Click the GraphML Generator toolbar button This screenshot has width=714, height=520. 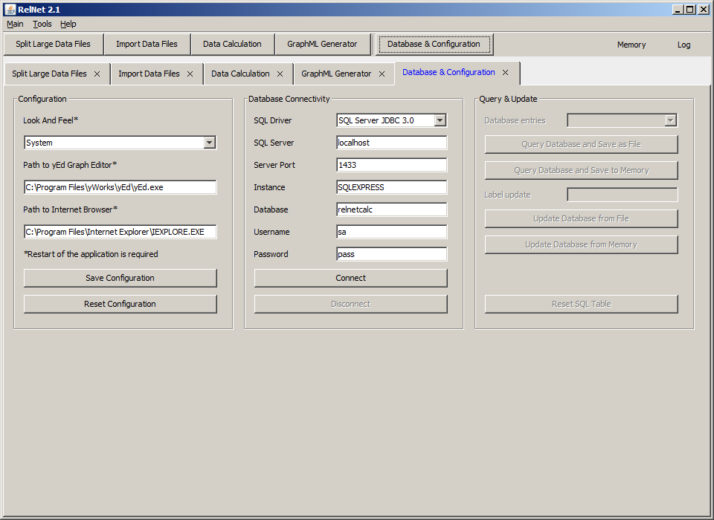pyautogui.click(x=322, y=44)
